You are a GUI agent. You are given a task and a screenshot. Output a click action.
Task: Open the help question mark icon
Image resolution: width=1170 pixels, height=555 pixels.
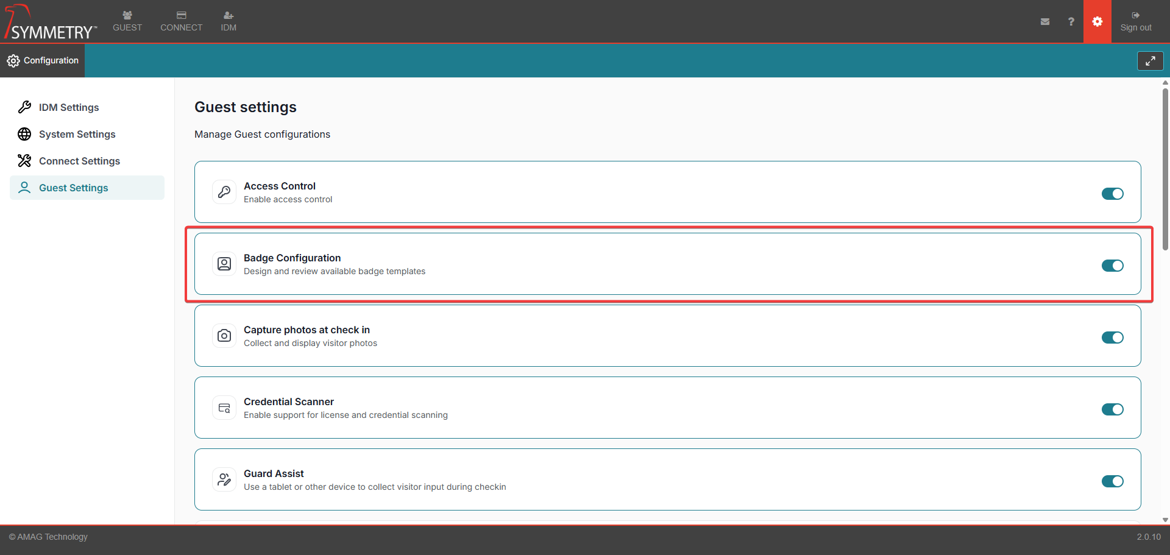click(x=1071, y=21)
